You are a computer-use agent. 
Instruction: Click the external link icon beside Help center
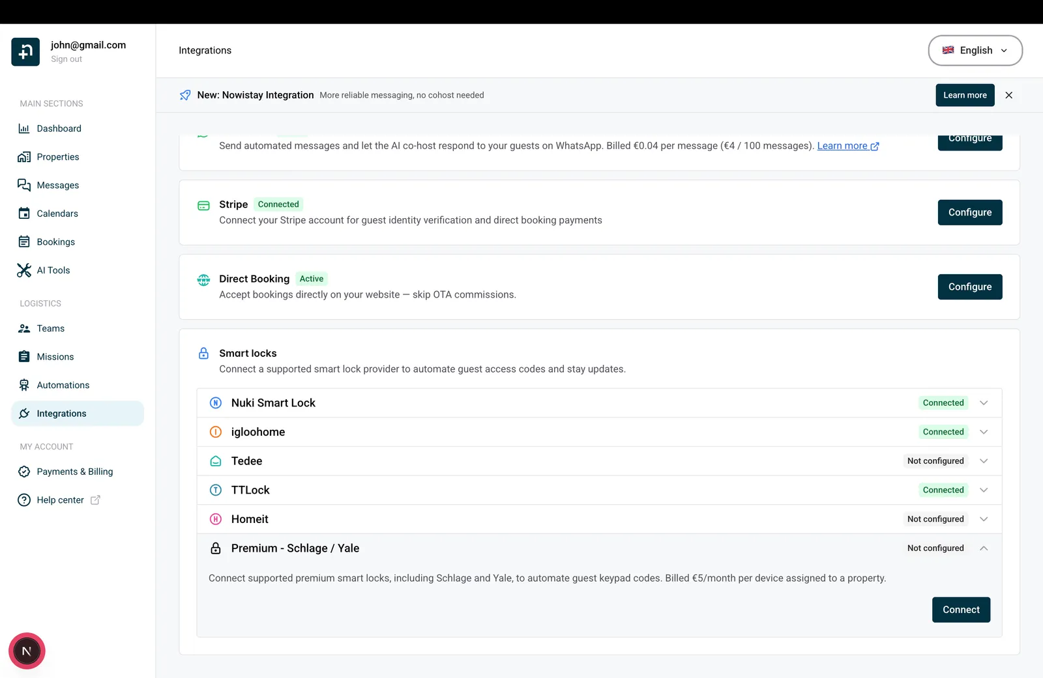coord(95,500)
